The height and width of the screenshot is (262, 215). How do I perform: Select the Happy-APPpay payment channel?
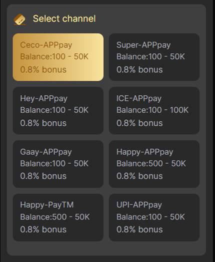click(154, 164)
